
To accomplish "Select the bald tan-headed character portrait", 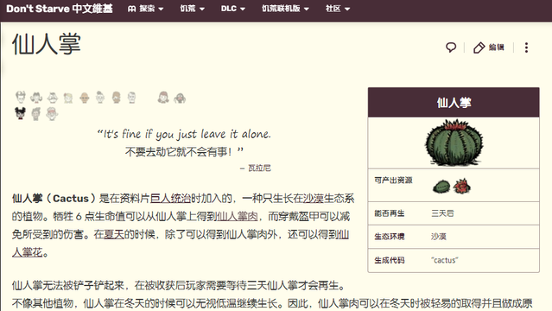I will [x=85, y=98].
